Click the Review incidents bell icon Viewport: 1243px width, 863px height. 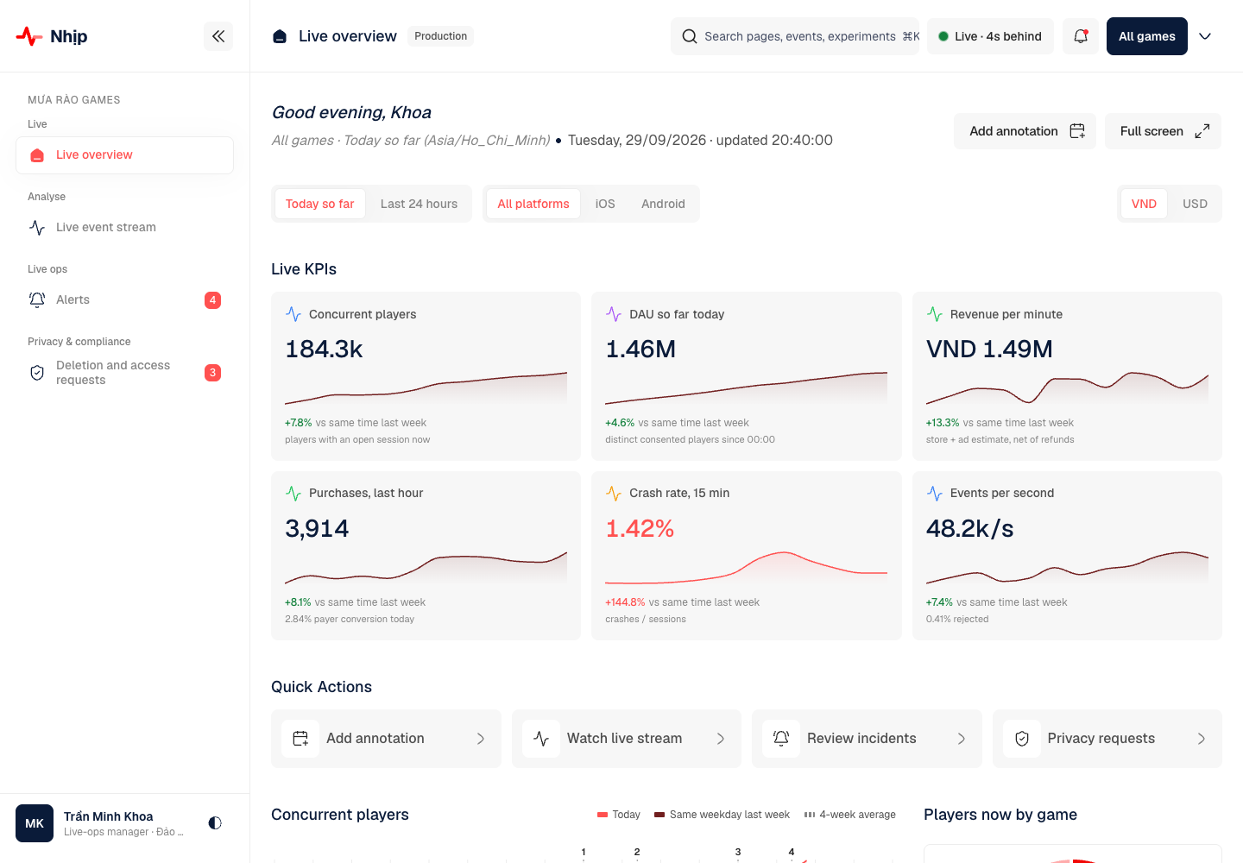781,739
